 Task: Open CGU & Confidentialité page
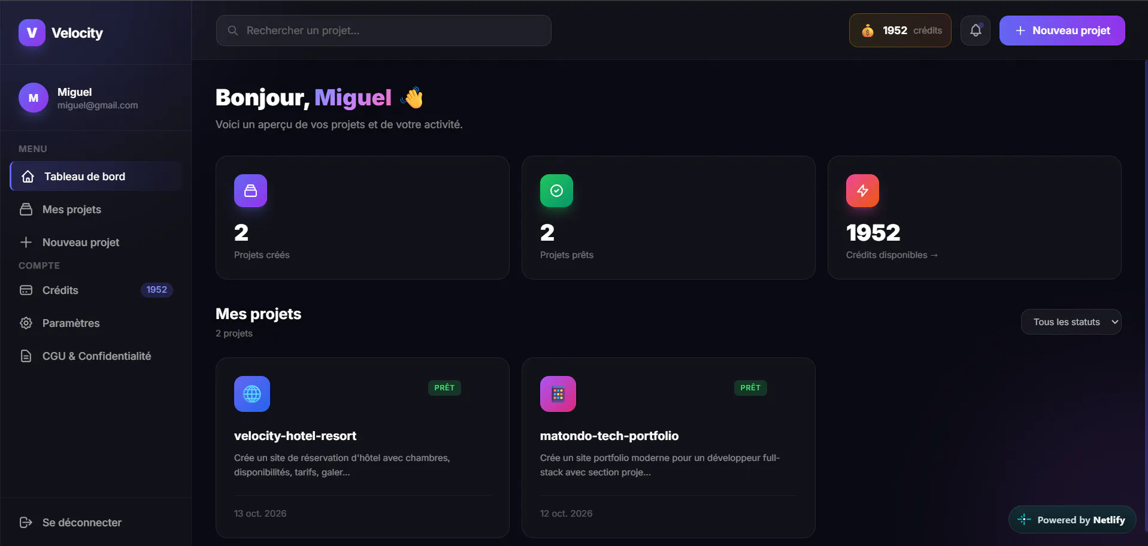point(96,356)
